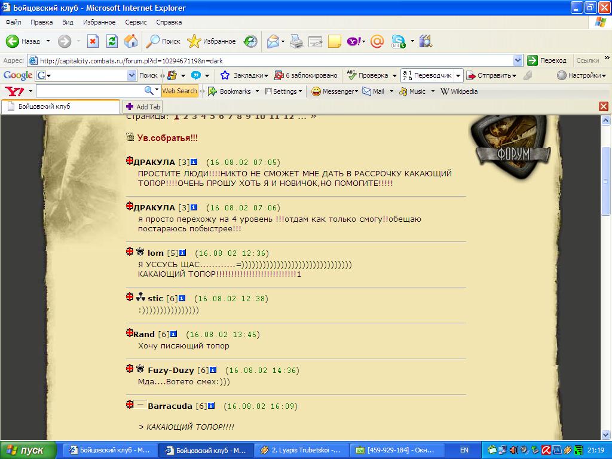This screenshot has width=612, height=459.
Task: Open the info icon next to stic
Action: tap(182, 298)
